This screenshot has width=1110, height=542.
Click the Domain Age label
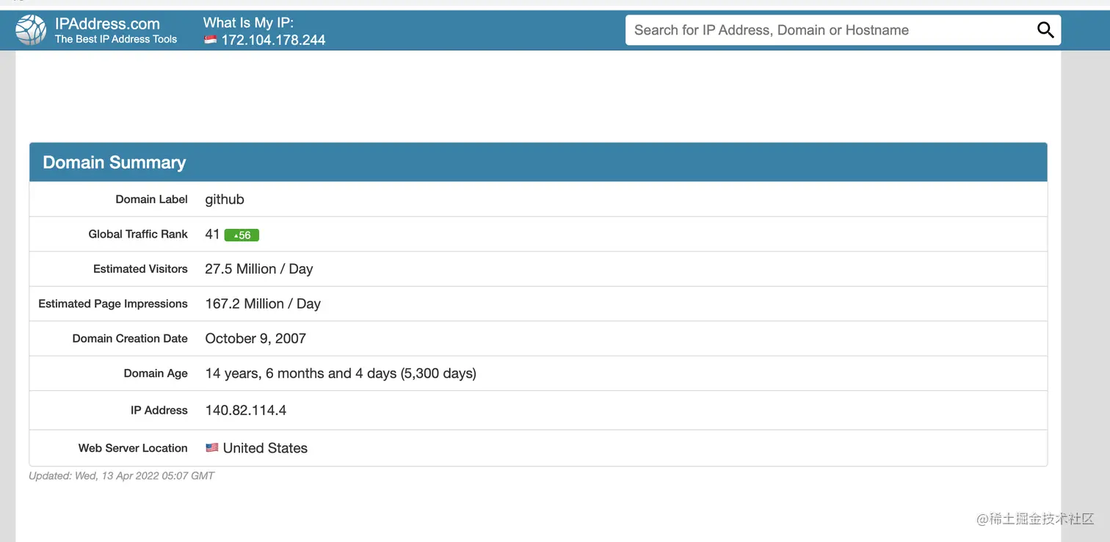click(156, 373)
